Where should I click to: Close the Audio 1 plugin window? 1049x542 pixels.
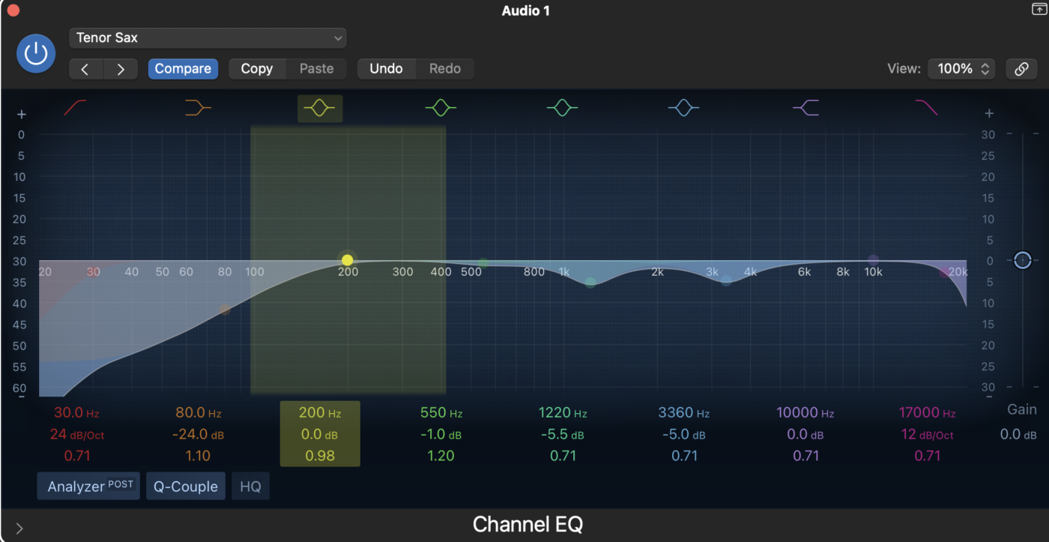point(13,11)
